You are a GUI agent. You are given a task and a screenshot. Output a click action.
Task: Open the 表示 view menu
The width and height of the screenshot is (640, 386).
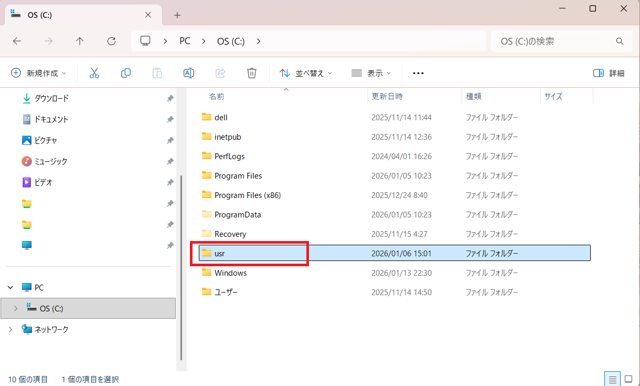click(x=371, y=73)
